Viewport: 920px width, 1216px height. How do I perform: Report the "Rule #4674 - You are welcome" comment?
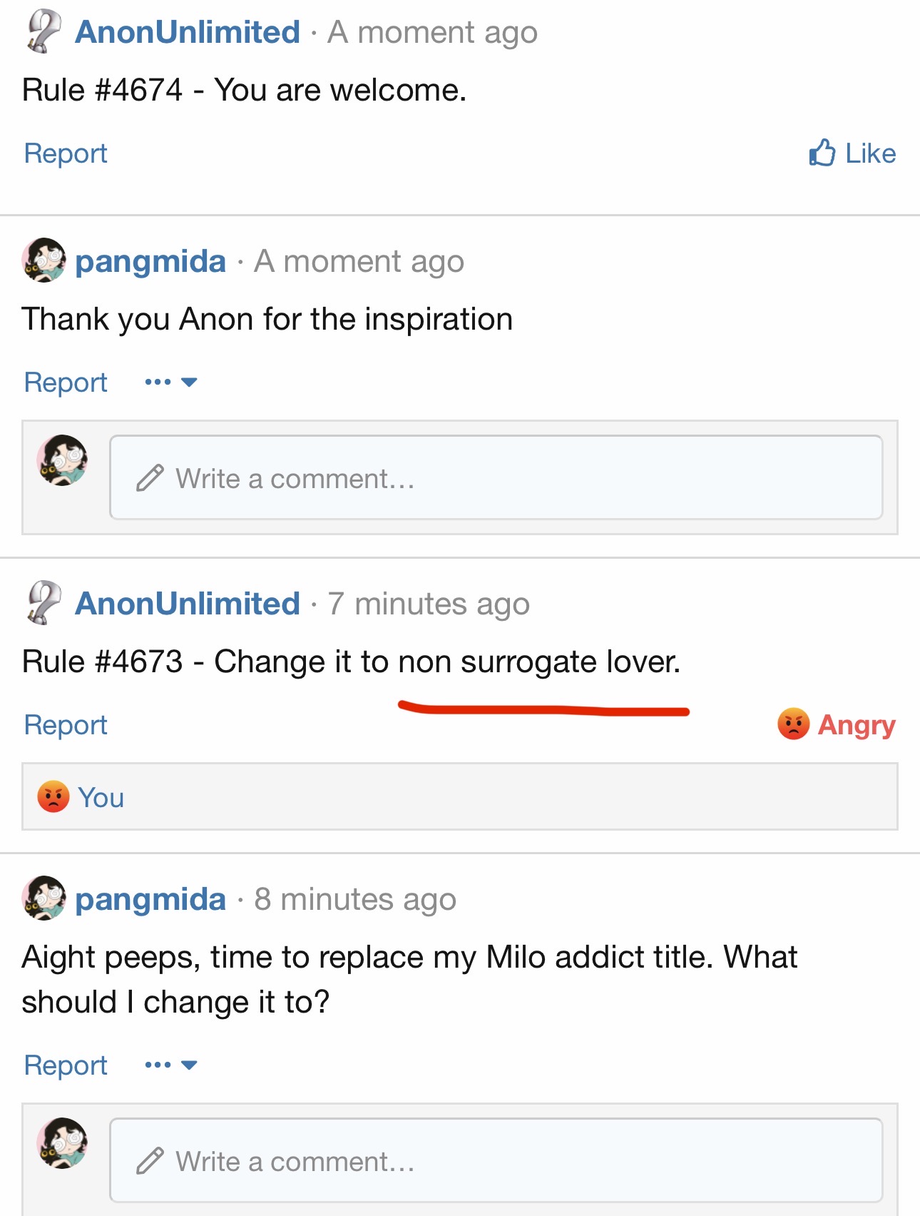[x=66, y=153]
